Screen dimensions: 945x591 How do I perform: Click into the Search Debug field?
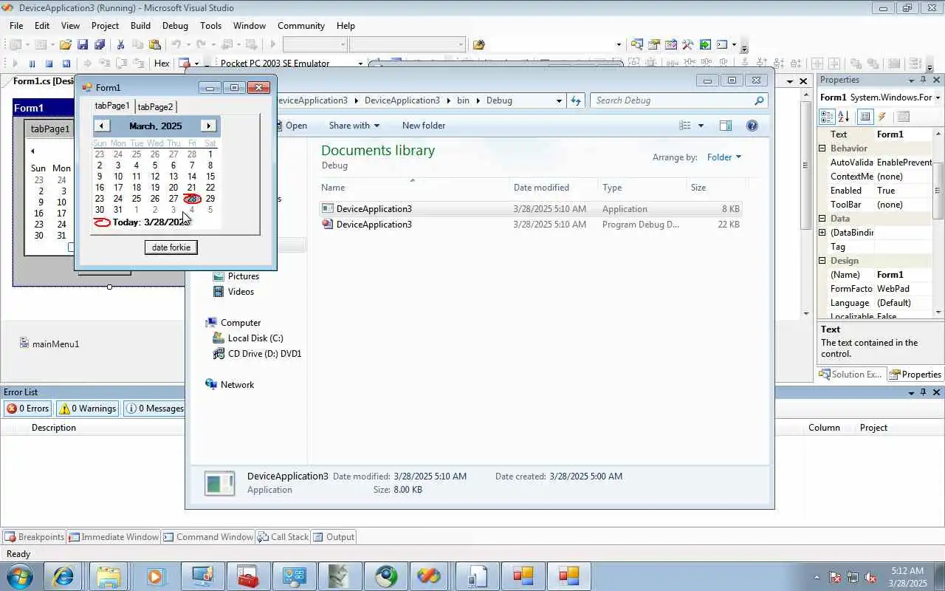672,100
